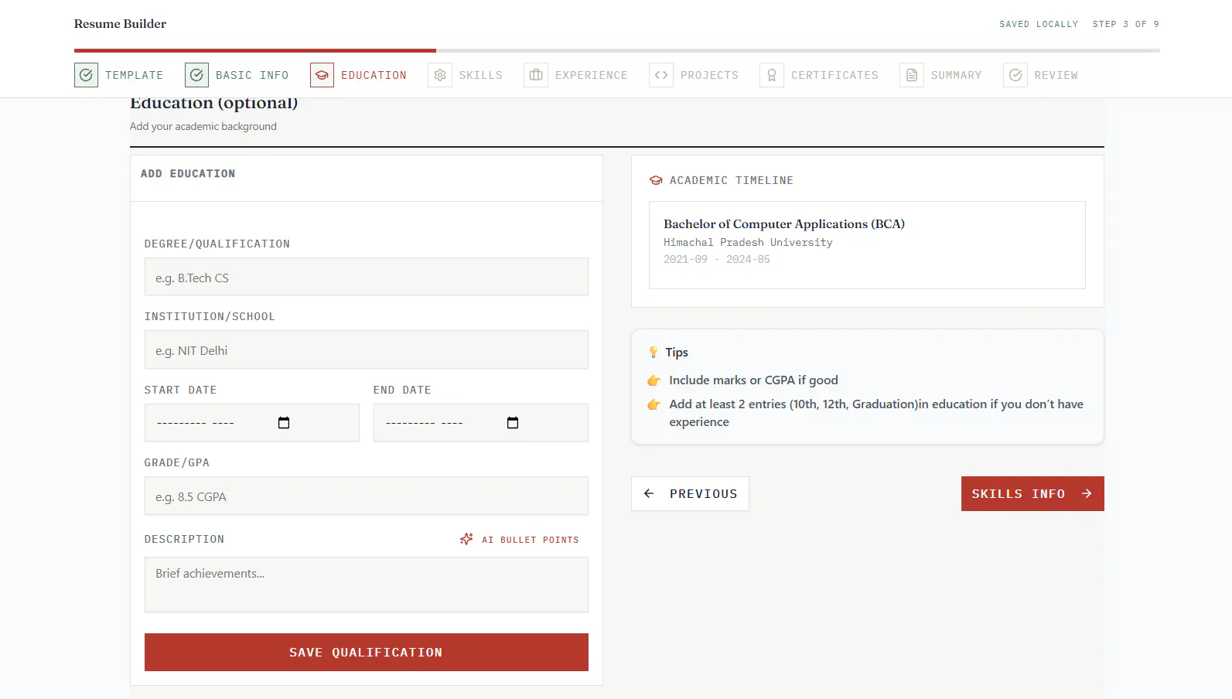Click the Basic Info step checkmark icon
1232x699 pixels.
click(x=196, y=75)
